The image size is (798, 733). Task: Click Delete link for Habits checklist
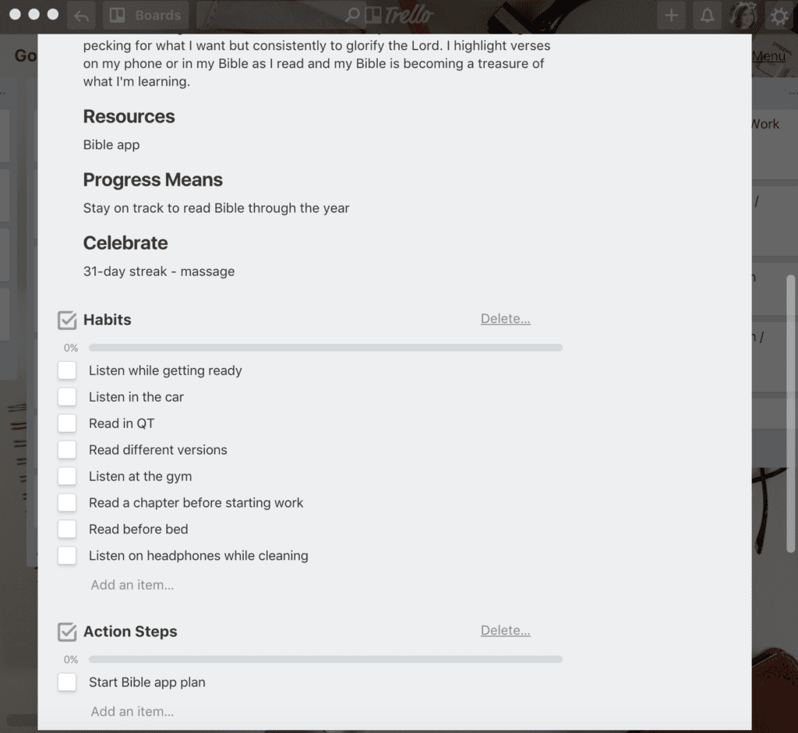(505, 319)
